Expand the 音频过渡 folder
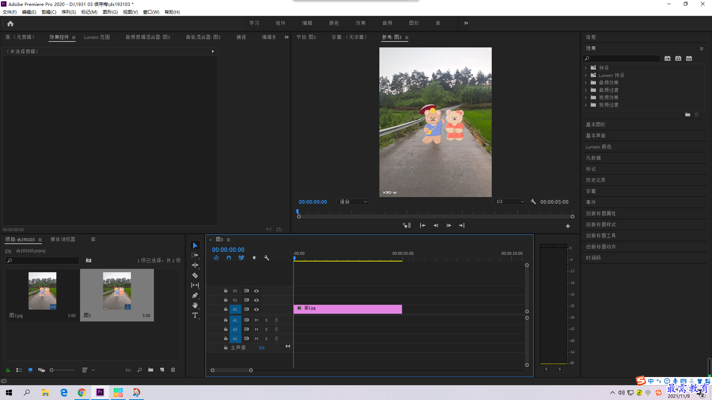Viewport: 712px width, 400px height. coord(586,90)
